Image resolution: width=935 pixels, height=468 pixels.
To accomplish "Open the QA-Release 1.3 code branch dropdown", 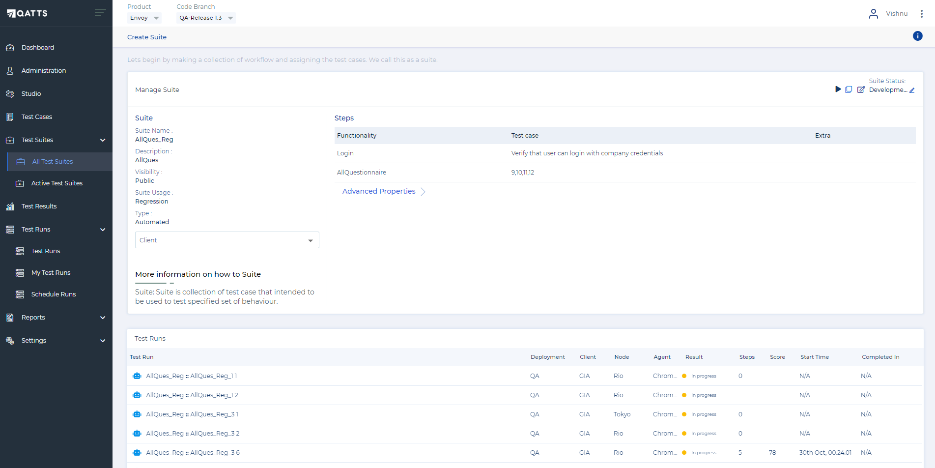I will coord(205,17).
